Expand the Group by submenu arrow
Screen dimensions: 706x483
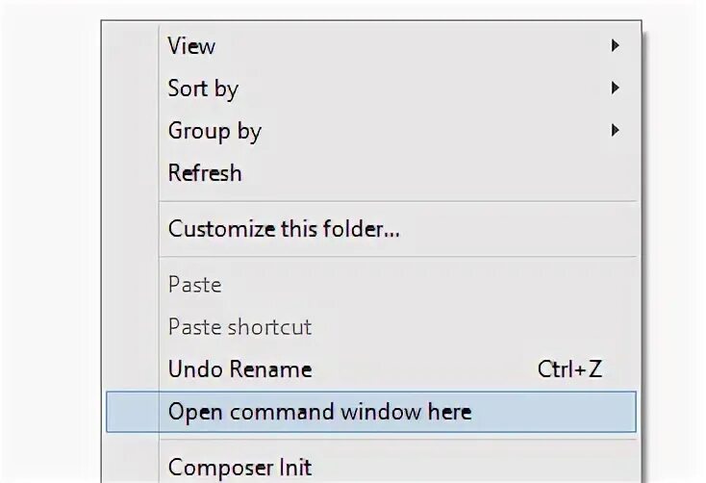(615, 131)
